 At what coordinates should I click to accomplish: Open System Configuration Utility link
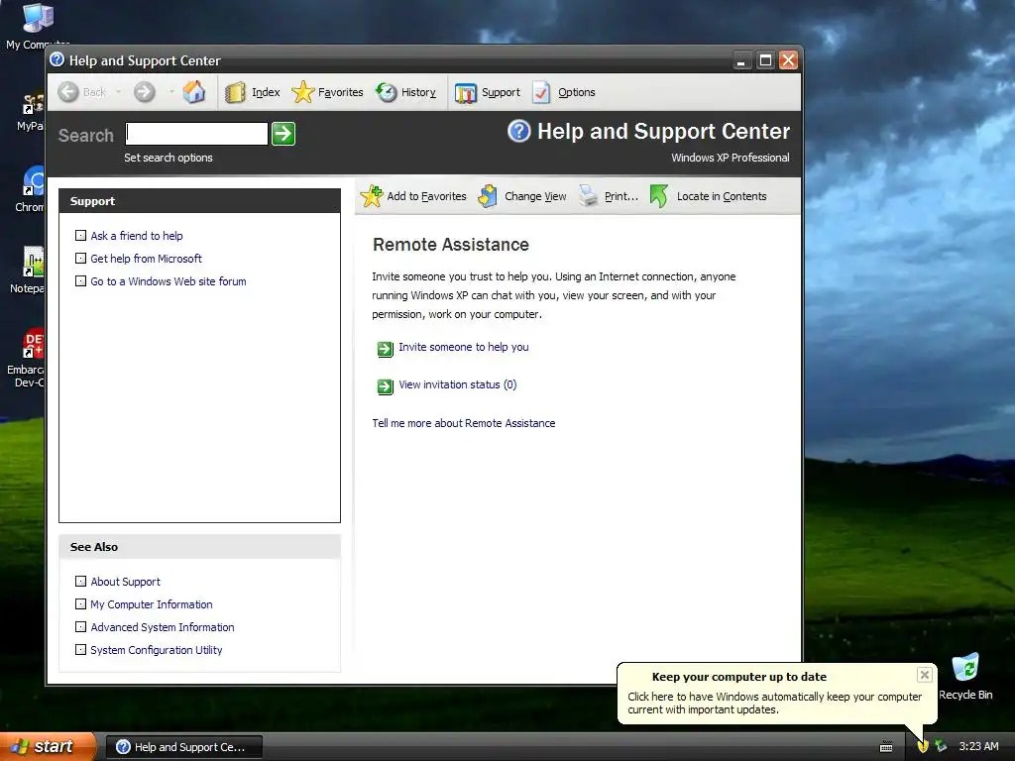click(x=157, y=650)
